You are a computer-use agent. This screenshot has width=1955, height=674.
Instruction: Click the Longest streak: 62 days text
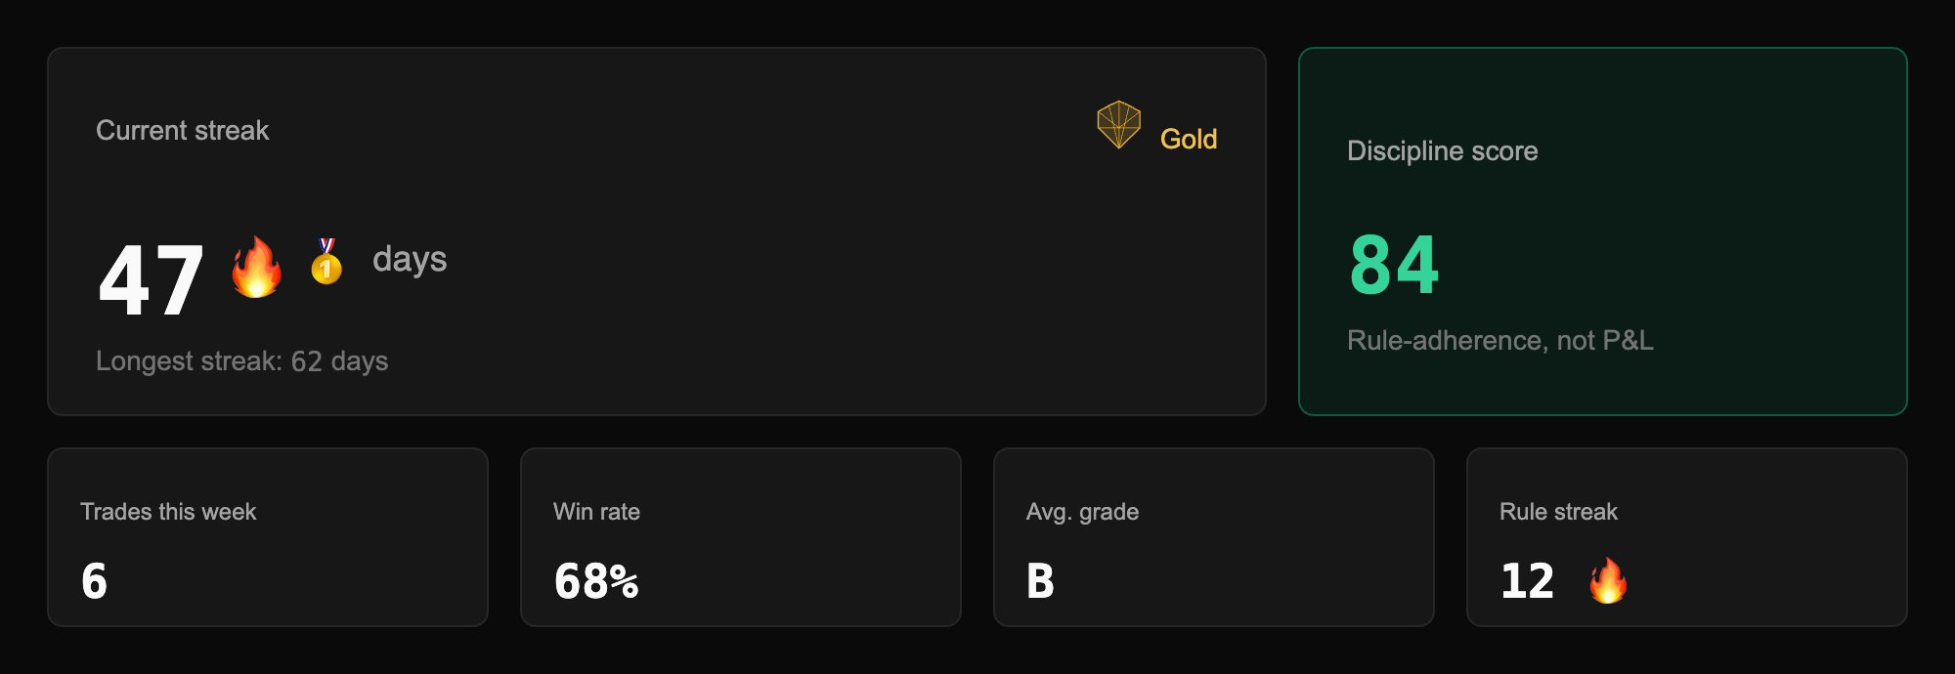[x=242, y=361]
